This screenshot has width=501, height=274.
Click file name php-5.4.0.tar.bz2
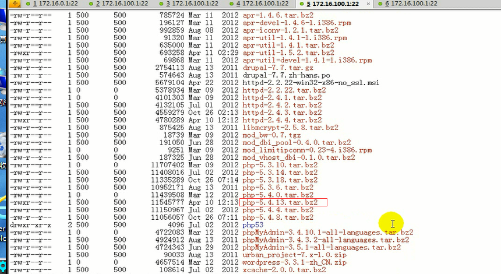(278, 195)
